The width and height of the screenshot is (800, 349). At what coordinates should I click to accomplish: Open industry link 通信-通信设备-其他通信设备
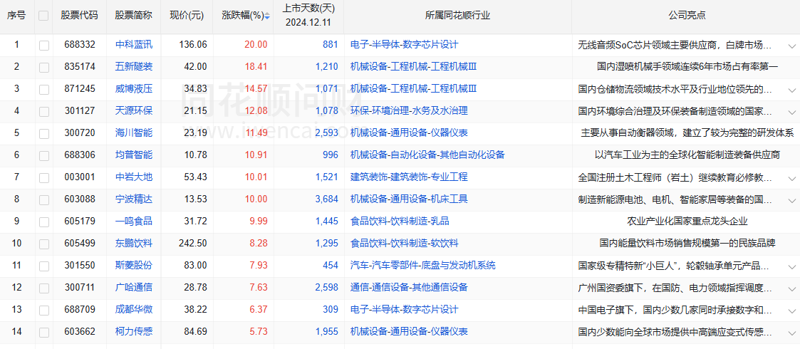(409, 287)
